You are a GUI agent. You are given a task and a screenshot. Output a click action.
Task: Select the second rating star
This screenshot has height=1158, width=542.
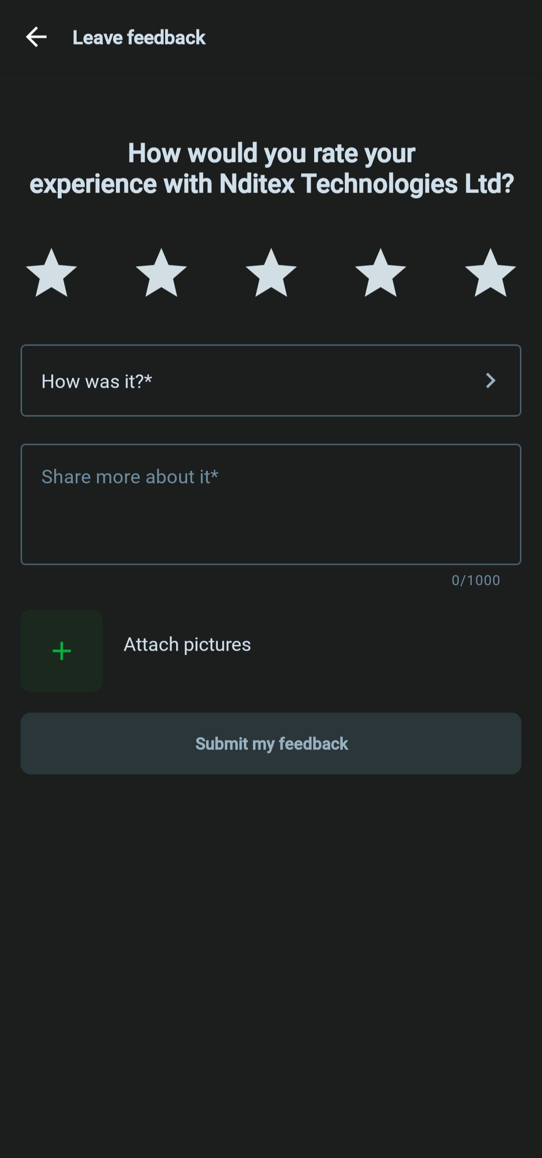pyautogui.click(x=162, y=273)
